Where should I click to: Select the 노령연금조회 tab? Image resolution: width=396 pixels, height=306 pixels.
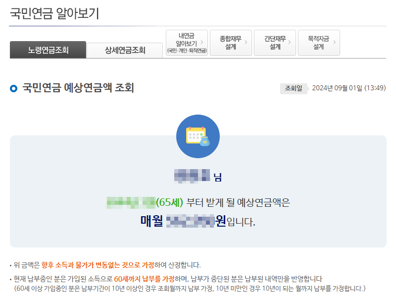tap(48, 50)
